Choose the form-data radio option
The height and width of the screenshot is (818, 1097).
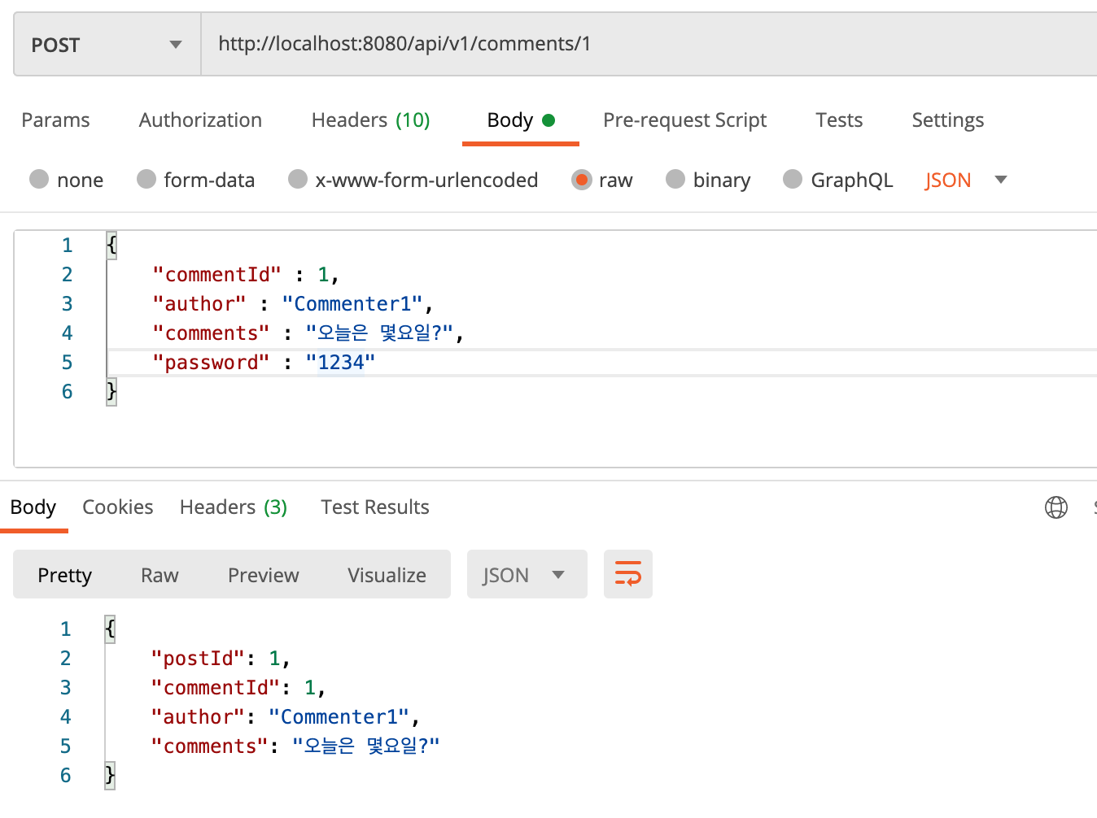click(x=146, y=179)
